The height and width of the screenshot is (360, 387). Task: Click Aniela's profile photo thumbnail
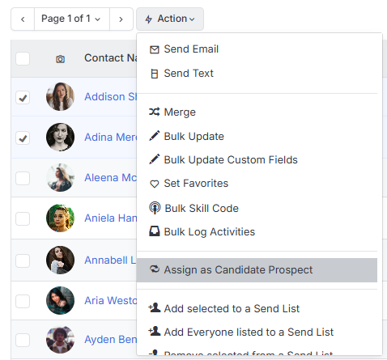60,218
